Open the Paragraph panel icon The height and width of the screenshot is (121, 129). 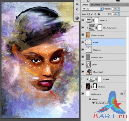77,10
